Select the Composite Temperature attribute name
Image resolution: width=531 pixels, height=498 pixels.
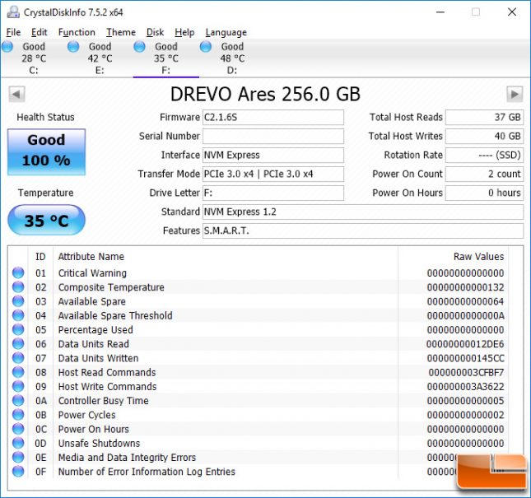[111, 287]
